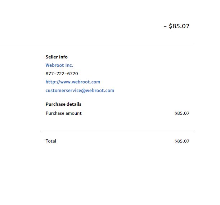Click the "Inc." text in seller name
The width and height of the screenshot is (220, 205).
point(69,65)
